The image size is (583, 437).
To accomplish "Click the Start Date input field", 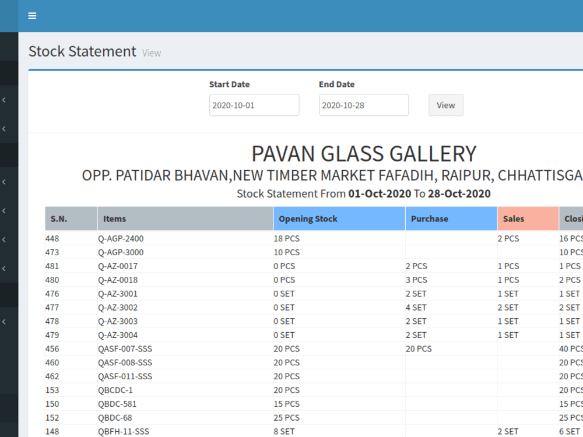I will (254, 105).
